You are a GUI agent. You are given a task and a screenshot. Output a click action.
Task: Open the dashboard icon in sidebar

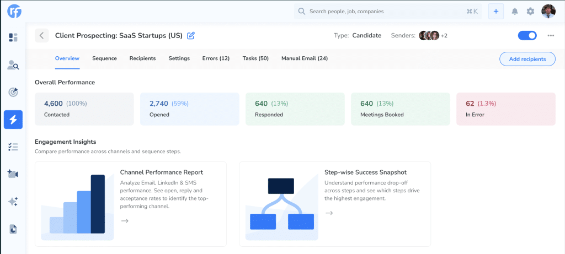tap(13, 37)
